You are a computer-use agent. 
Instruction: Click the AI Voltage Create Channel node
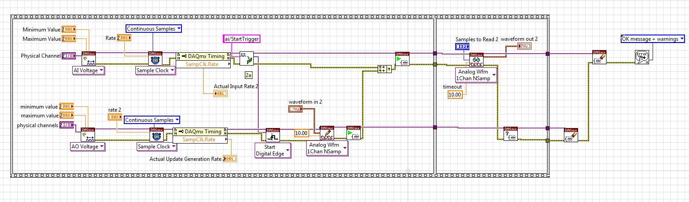click(88, 59)
